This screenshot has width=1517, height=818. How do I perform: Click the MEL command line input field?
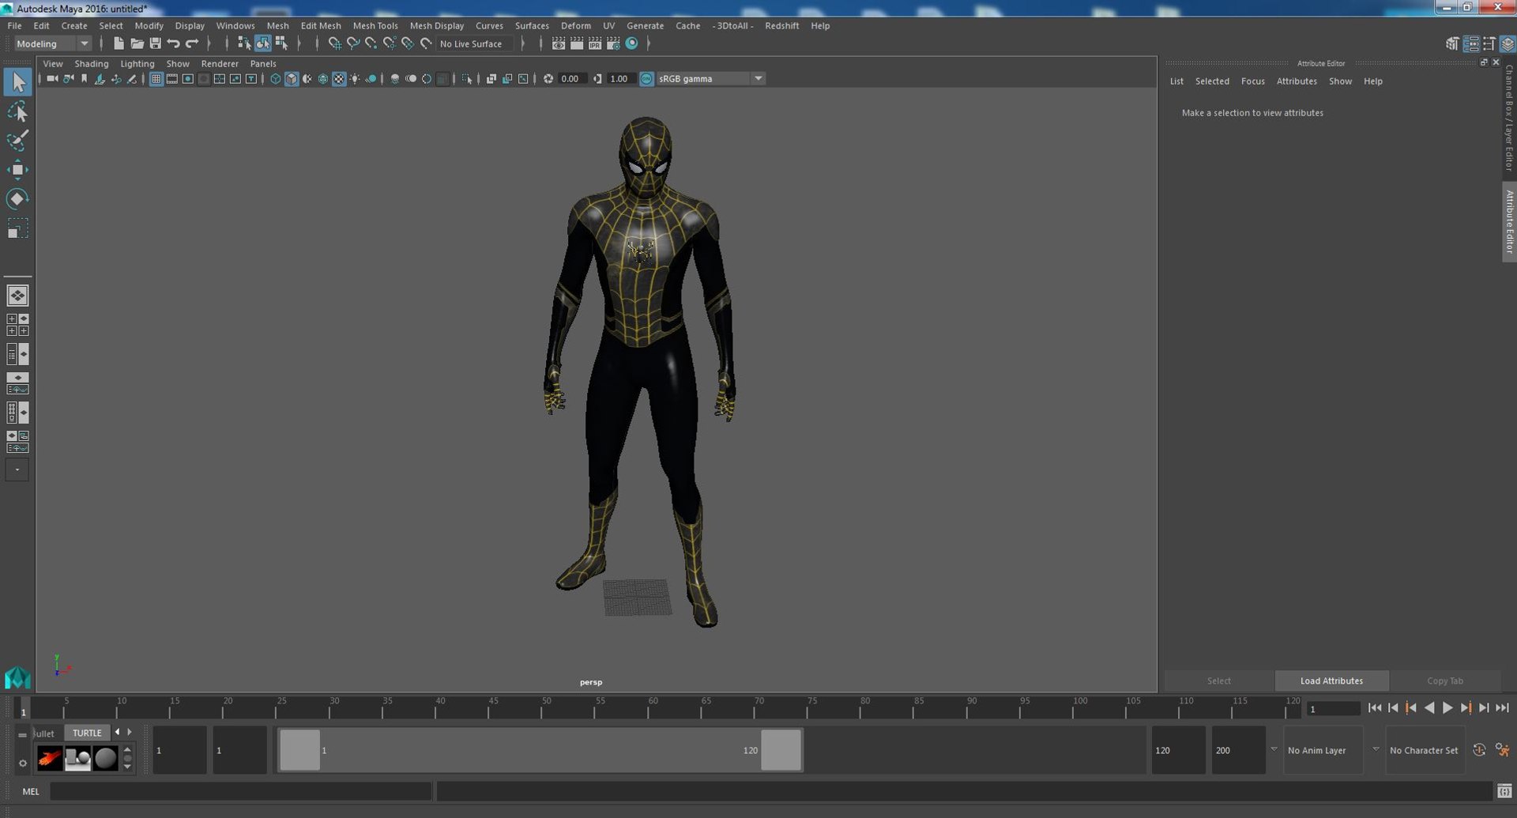[241, 791]
